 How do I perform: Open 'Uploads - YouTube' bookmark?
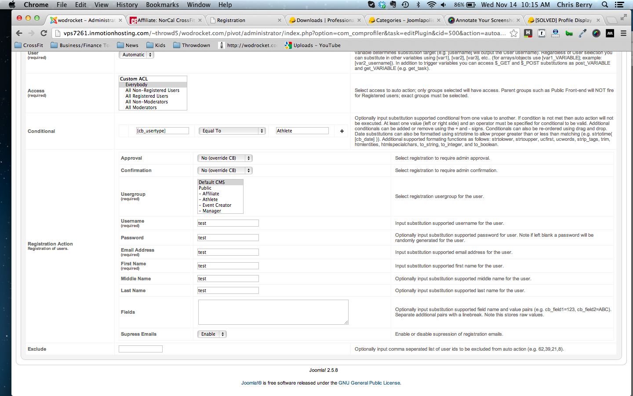pyautogui.click(x=313, y=45)
